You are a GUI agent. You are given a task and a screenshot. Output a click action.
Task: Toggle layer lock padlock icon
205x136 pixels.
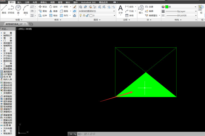87,16
